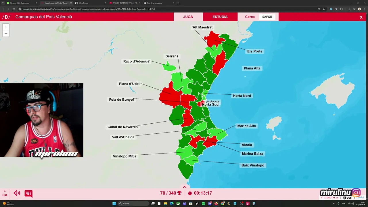Open a new browser tab

179,3
